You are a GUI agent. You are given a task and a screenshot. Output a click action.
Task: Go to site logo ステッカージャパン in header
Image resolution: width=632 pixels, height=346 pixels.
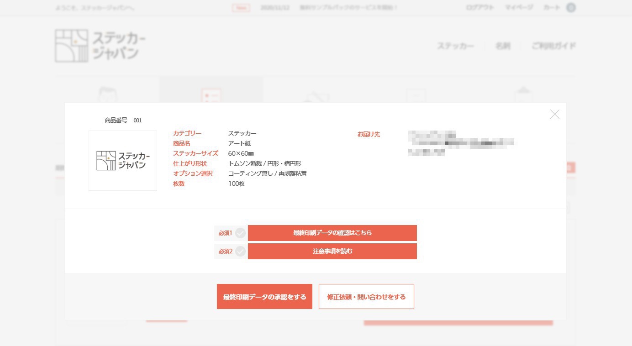point(100,46)
